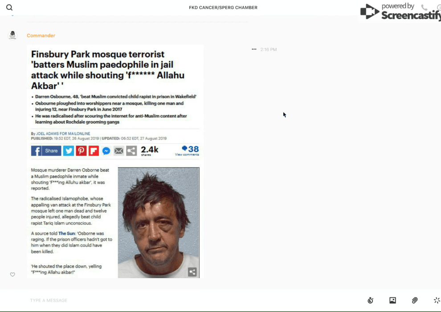Click the Twitter bird icon in the article
This screenshot has width=441, height=312.
pos(68,151)
